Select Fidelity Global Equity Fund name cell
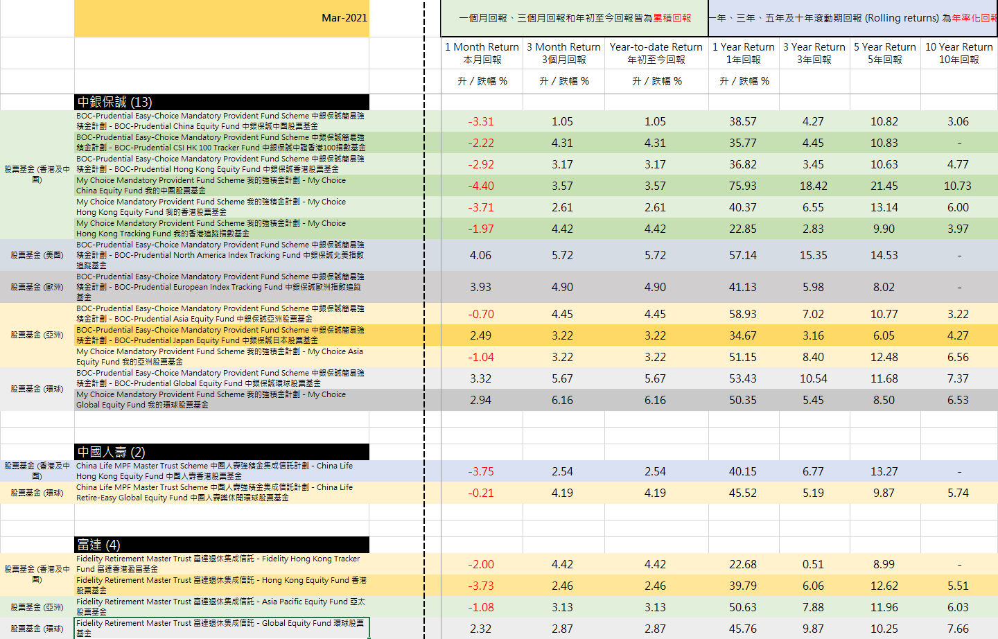 tap(222, 629)
